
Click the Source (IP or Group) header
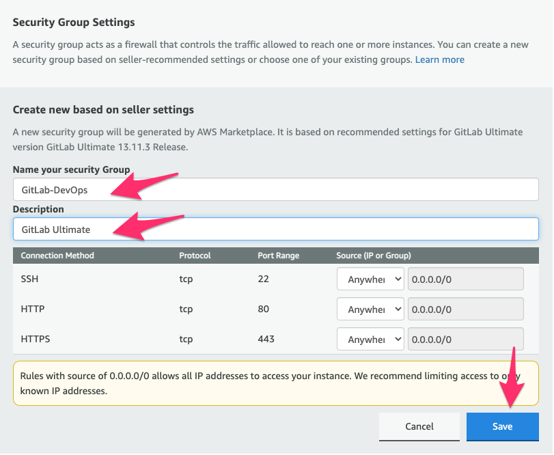pos(373,256)
